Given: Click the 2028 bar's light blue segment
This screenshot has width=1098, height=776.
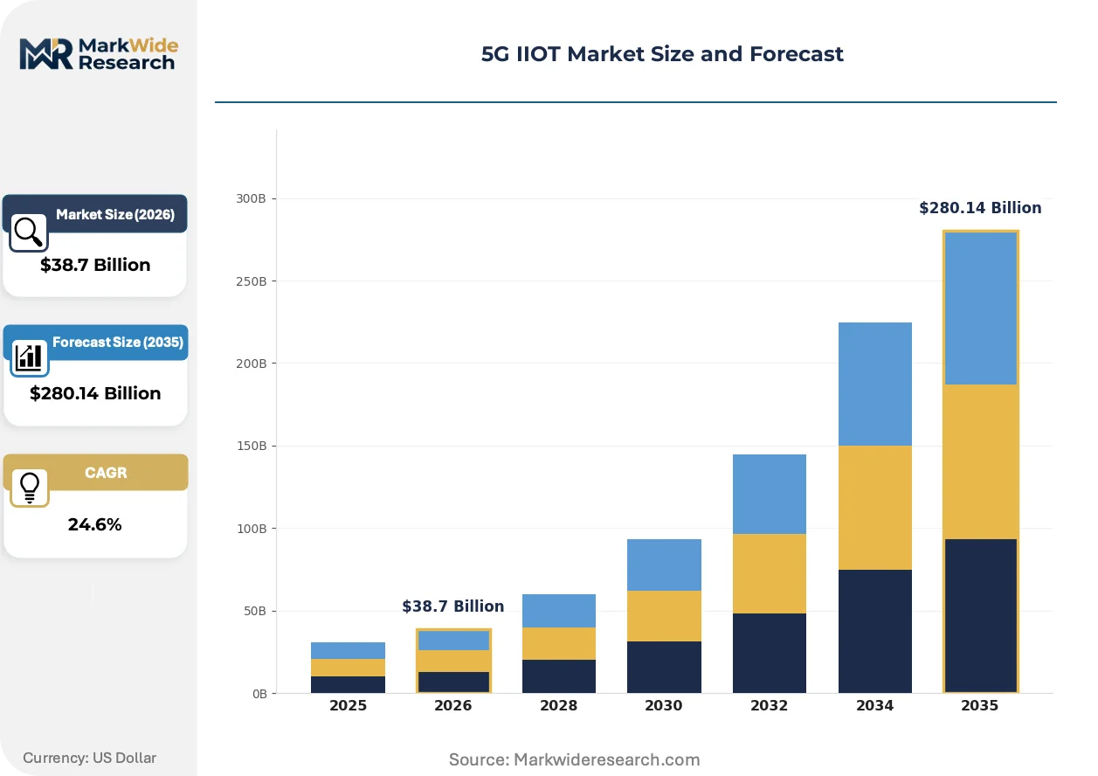Looking at the screenshot, I should (558, 611).
